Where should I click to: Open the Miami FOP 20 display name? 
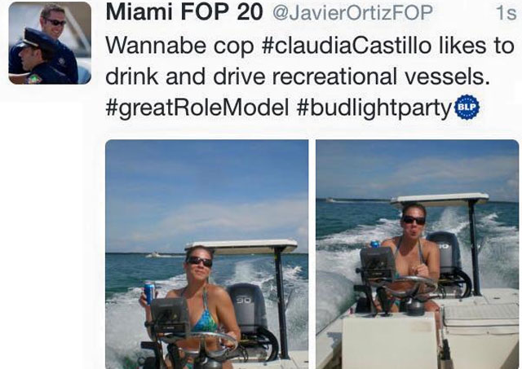[184, 12]
